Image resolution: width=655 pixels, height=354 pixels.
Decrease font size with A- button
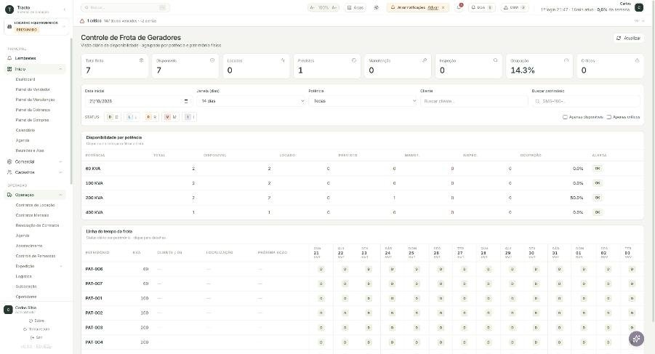(x=313, y=7)
